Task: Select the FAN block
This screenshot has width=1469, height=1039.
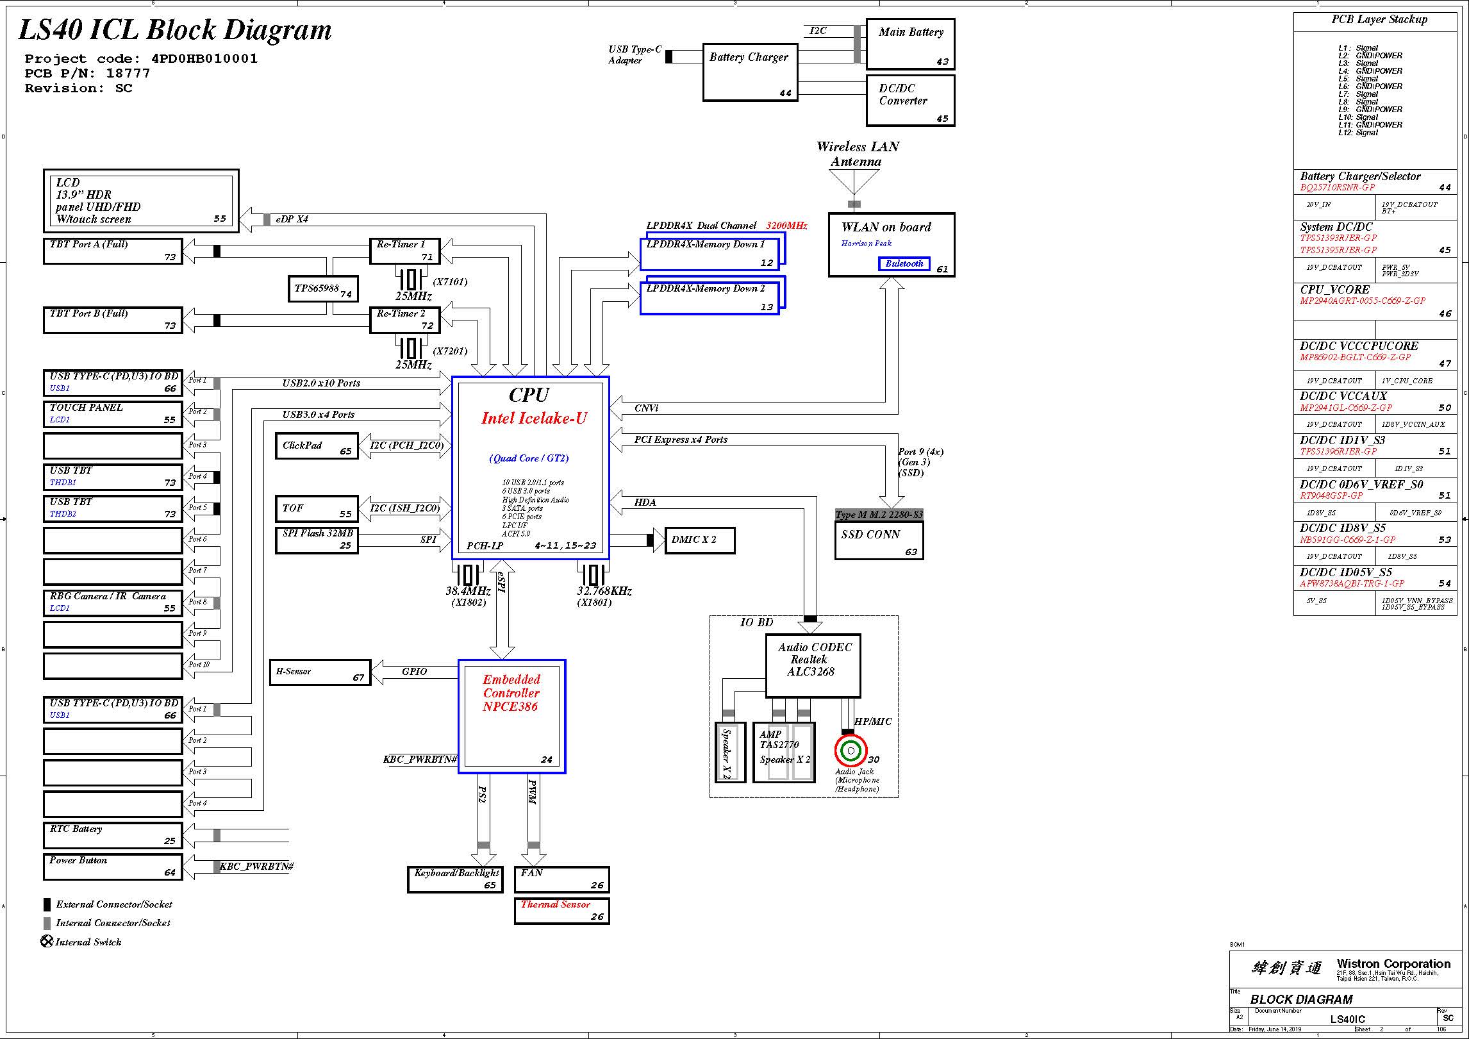Action: tap(561, 879)
